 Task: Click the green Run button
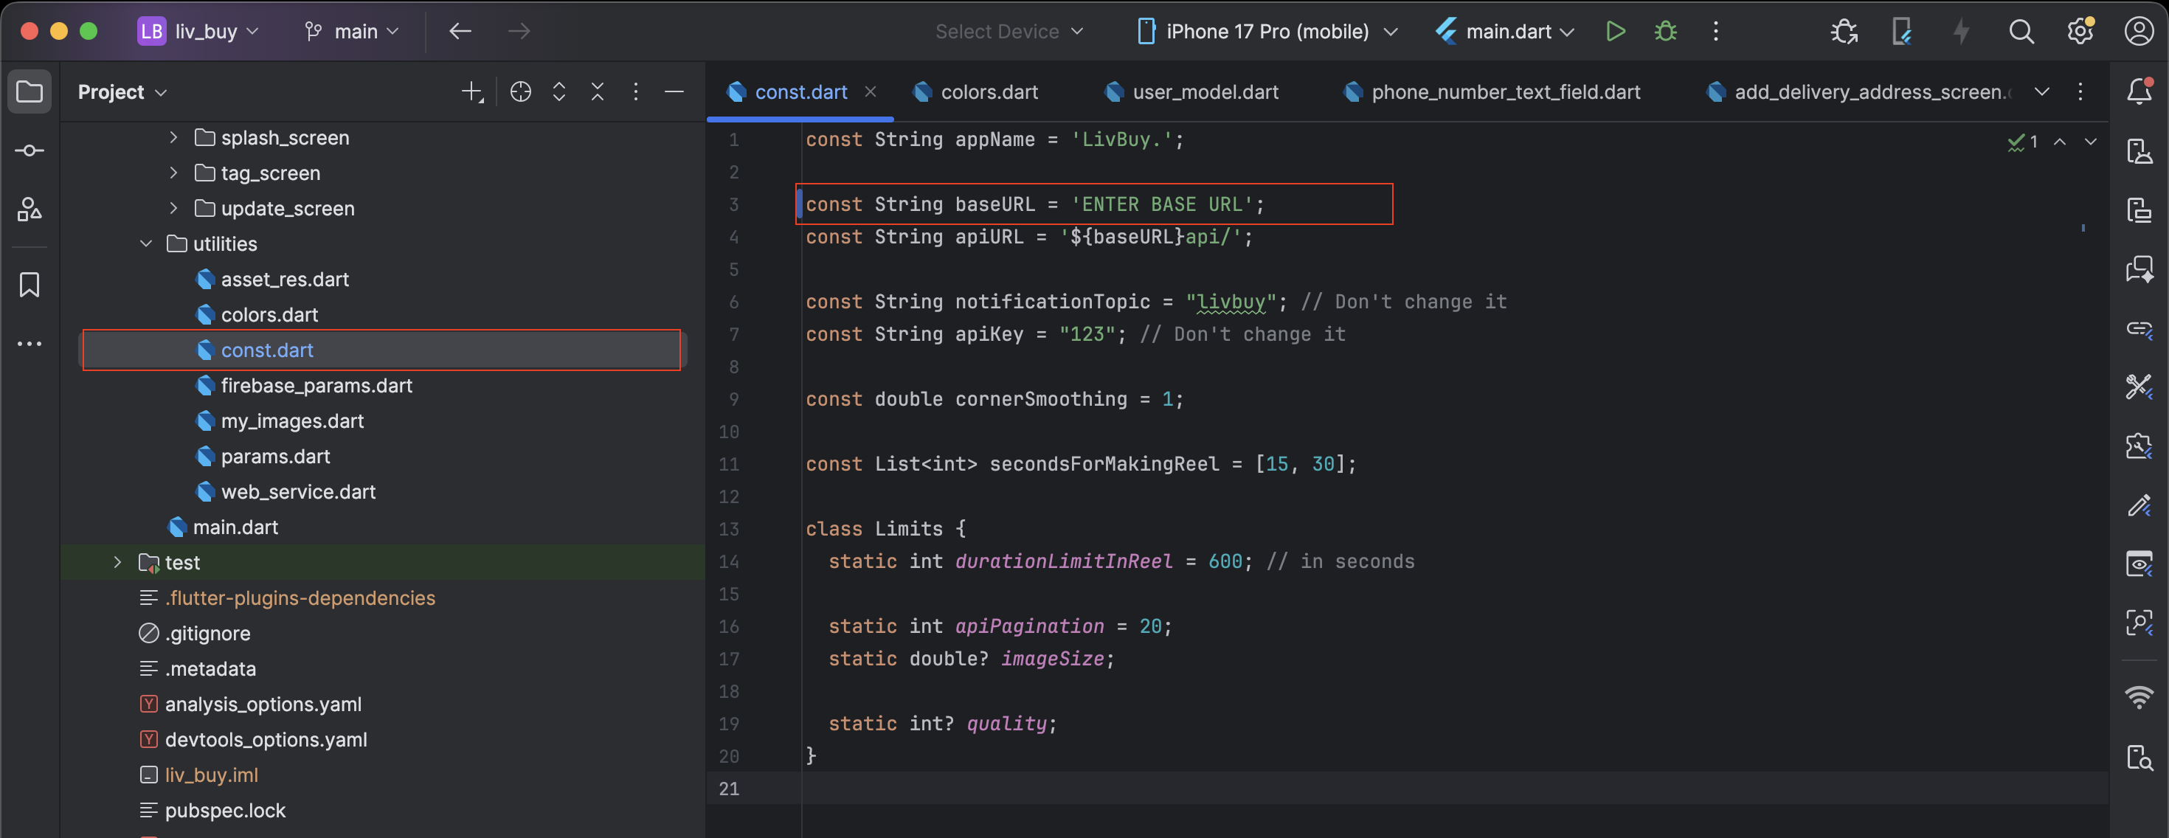click(1614, 32)
